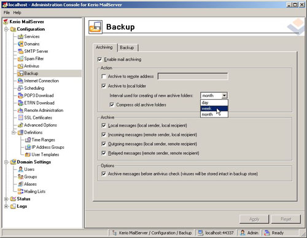The height and width of the screenshot is (238, 307).
Task: Click the User Templates icon
Action: point(28,154)
